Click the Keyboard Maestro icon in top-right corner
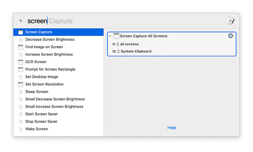Viewport: 253px width, 152px height. tap(230, 21)
